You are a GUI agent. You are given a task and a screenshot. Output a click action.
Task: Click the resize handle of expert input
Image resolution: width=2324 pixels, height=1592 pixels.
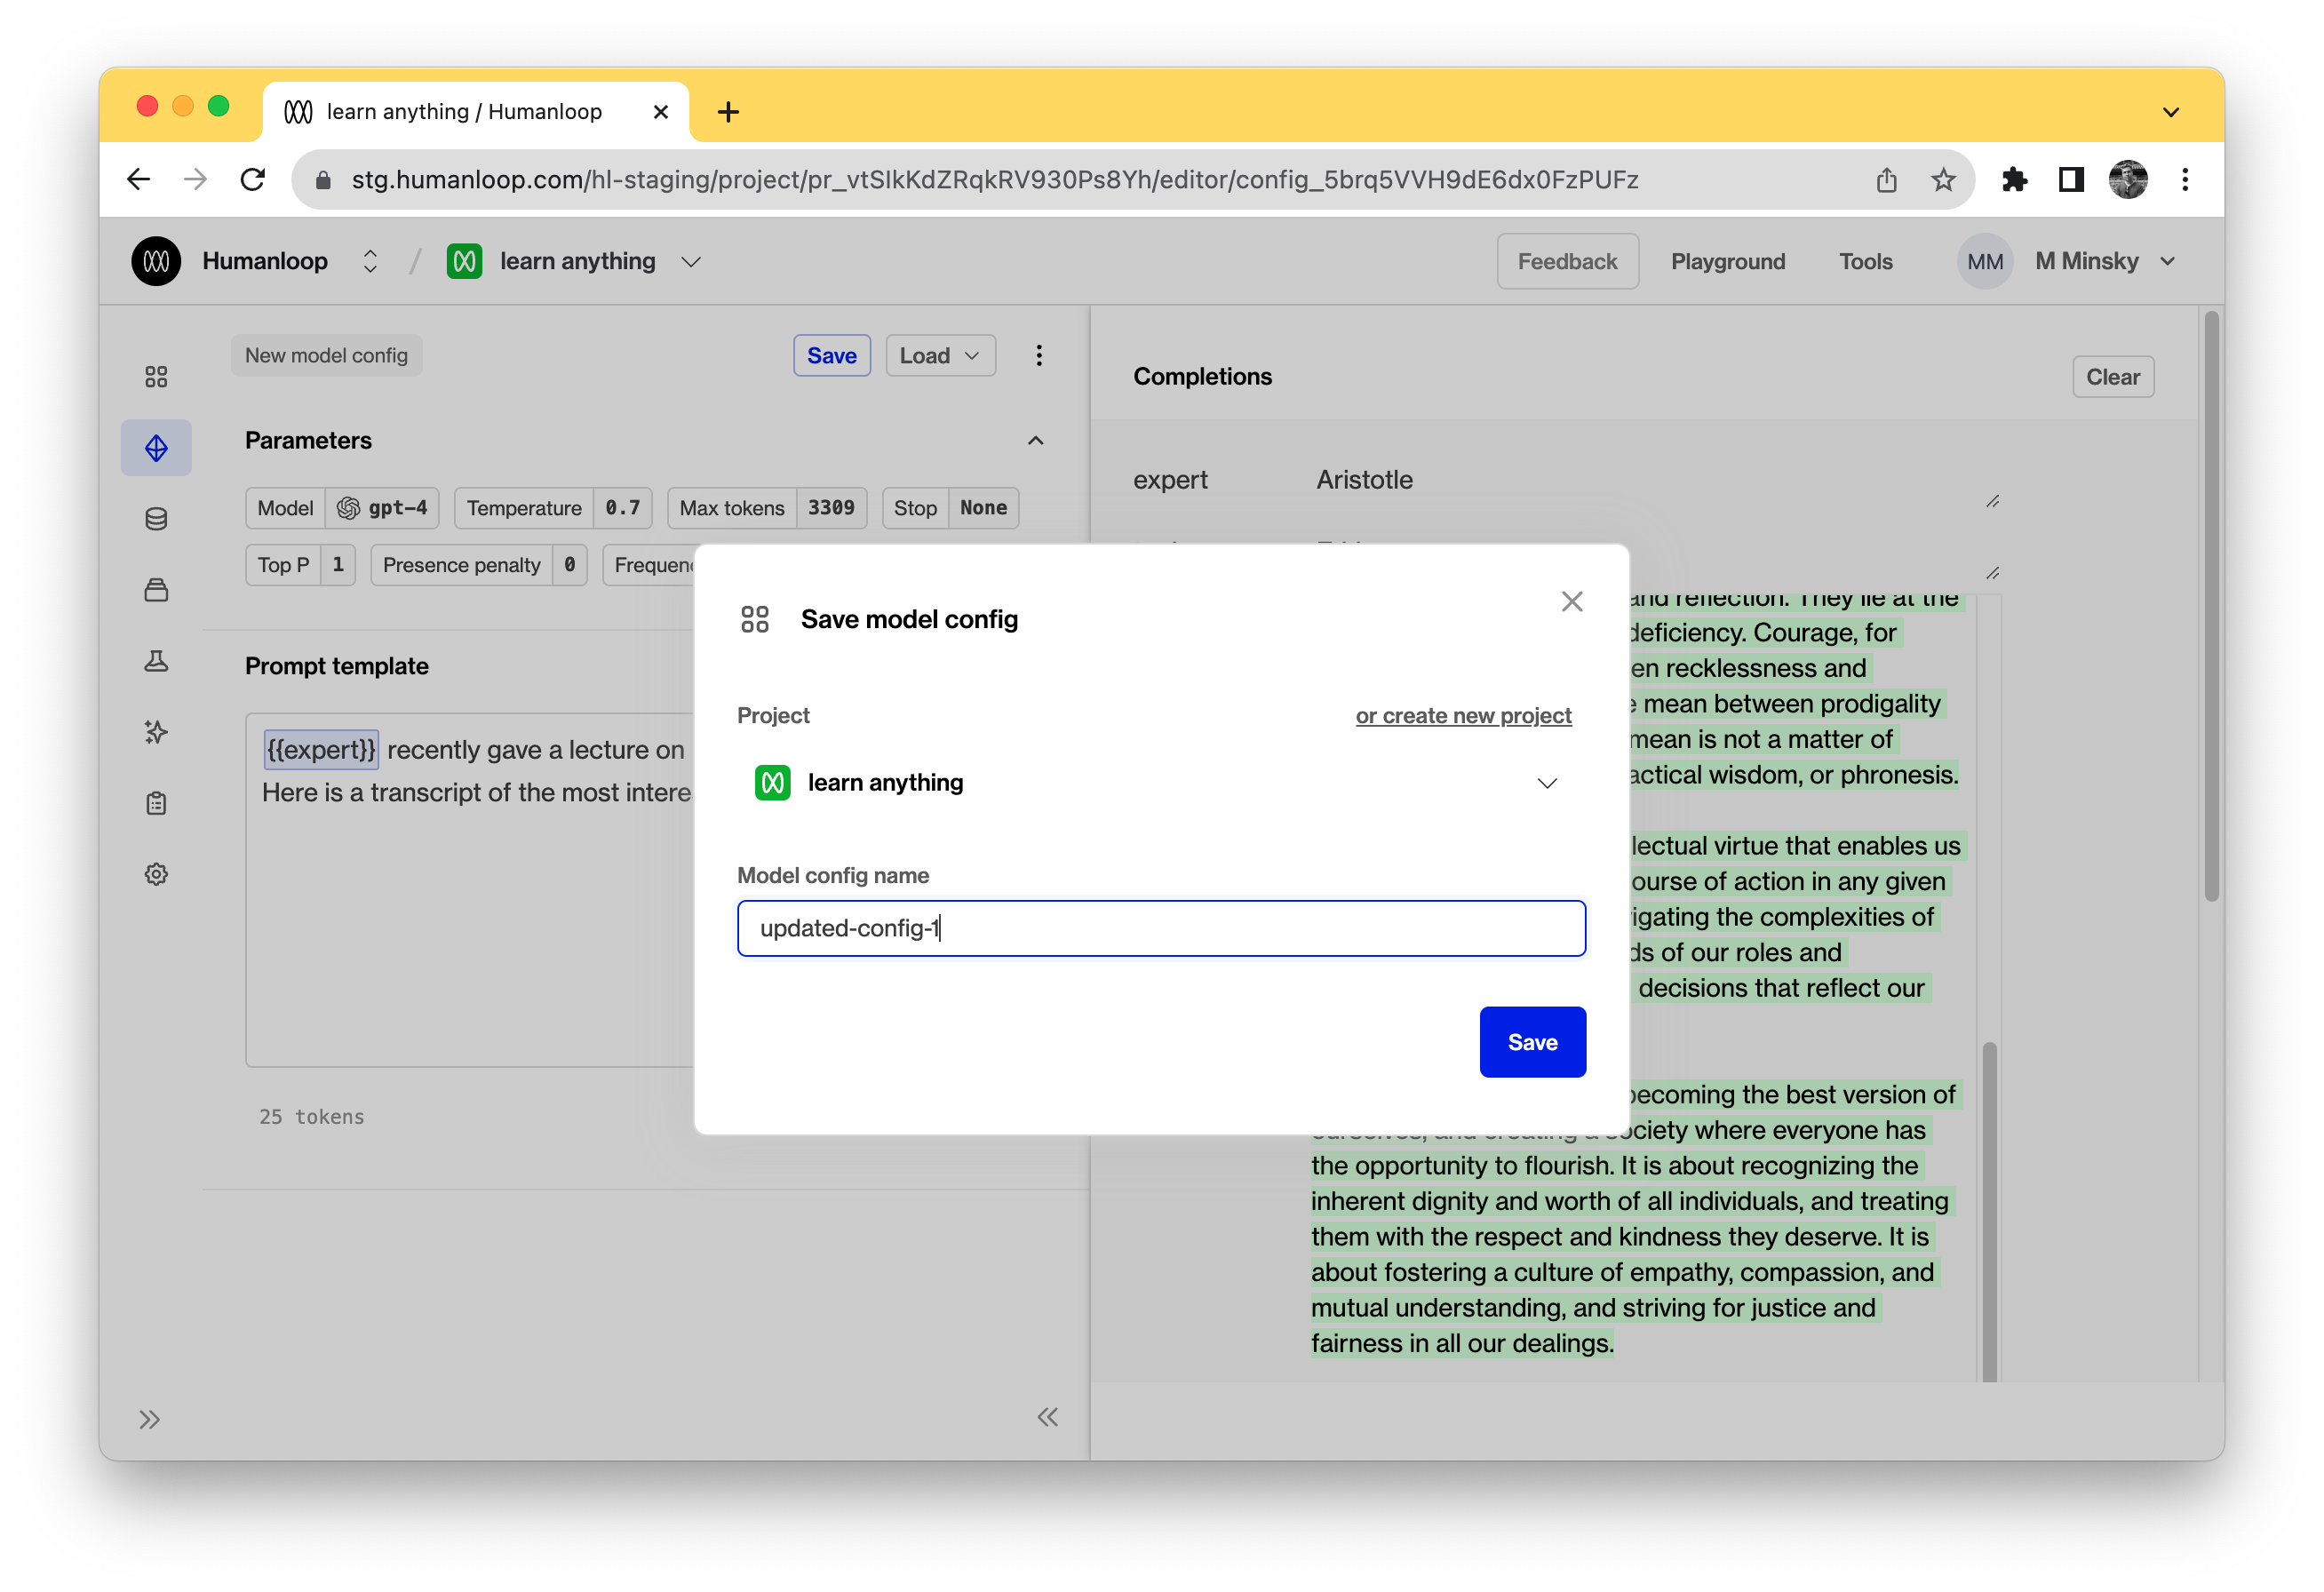click(1992, 501)
